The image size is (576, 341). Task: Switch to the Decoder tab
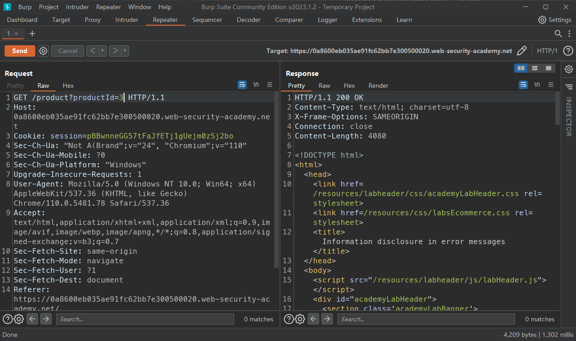[x=249, y=20]
